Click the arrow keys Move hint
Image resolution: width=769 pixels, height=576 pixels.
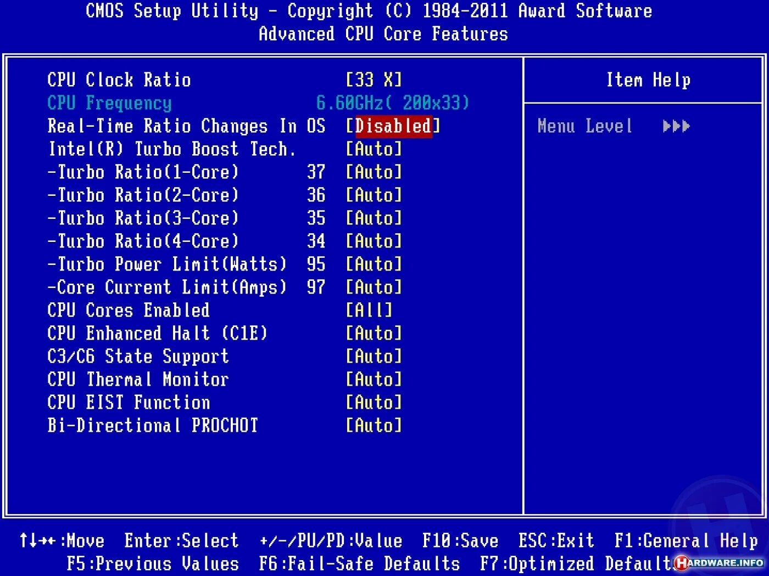pyautogui.click(x=62, y=541)
